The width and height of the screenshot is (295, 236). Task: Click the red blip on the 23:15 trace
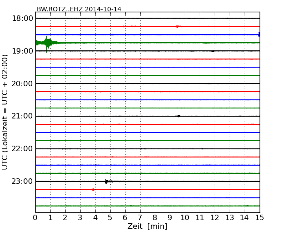(93, 190)
